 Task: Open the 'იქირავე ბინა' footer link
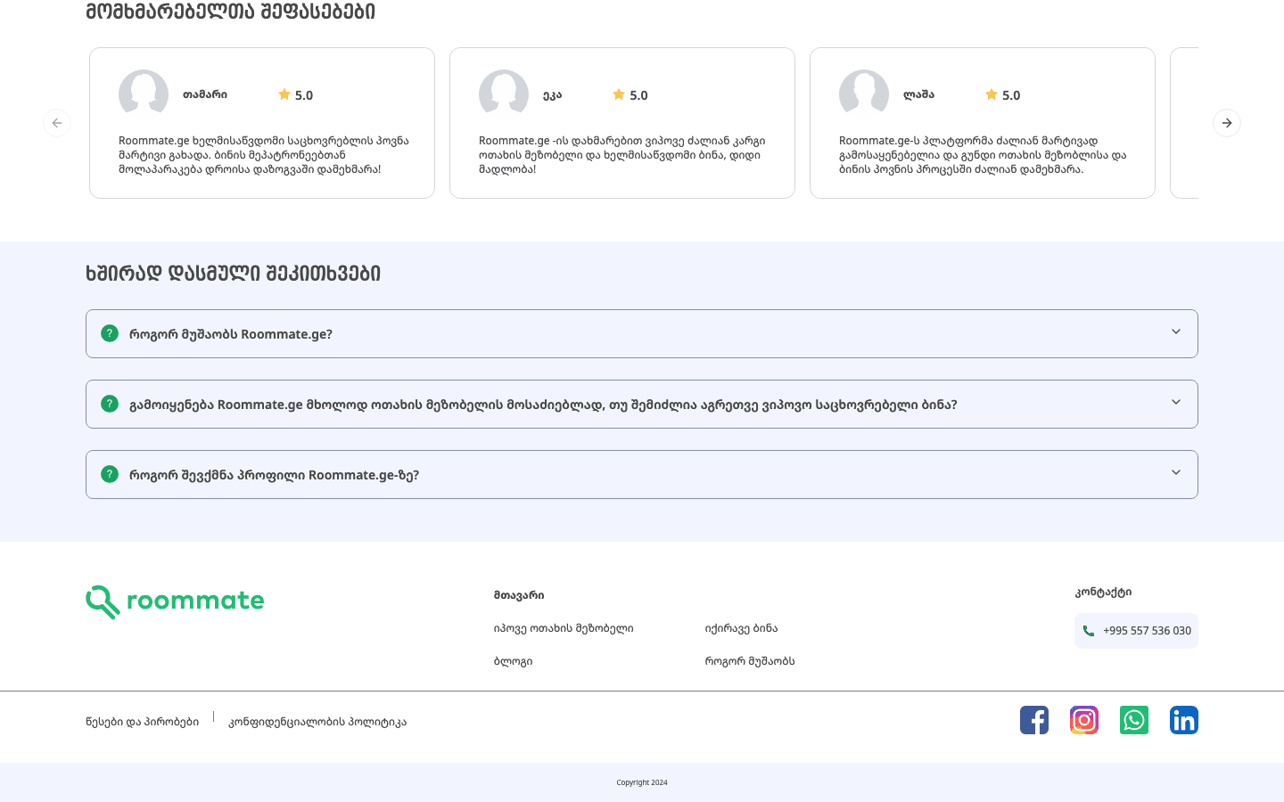click(x=741, y=628)
